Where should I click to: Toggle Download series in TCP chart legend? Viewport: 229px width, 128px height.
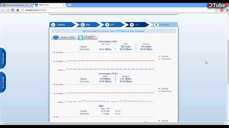point(165,91)
